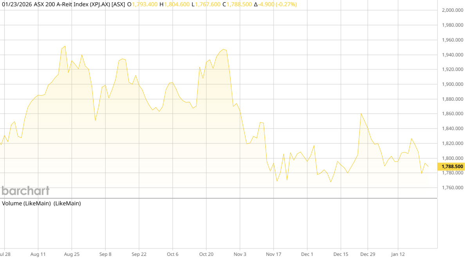This screenshot has width=465, height=259.
Task: Click the barchart logo watermark
Action: [25, 191]
